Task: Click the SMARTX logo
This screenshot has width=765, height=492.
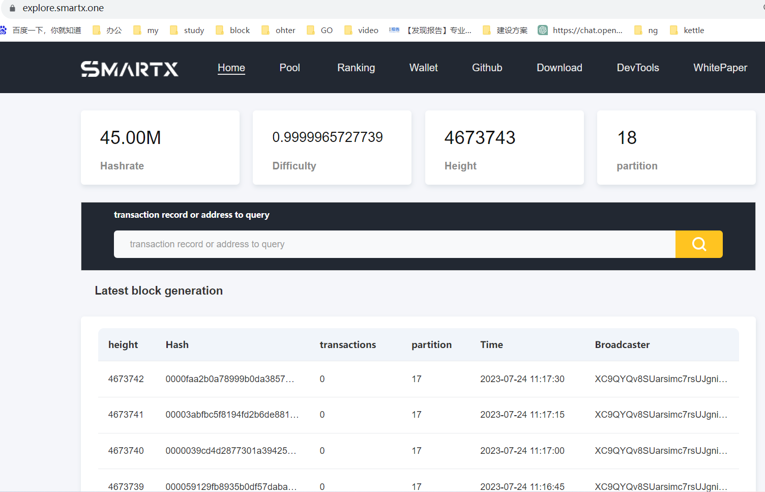Action: coord(130,69)
